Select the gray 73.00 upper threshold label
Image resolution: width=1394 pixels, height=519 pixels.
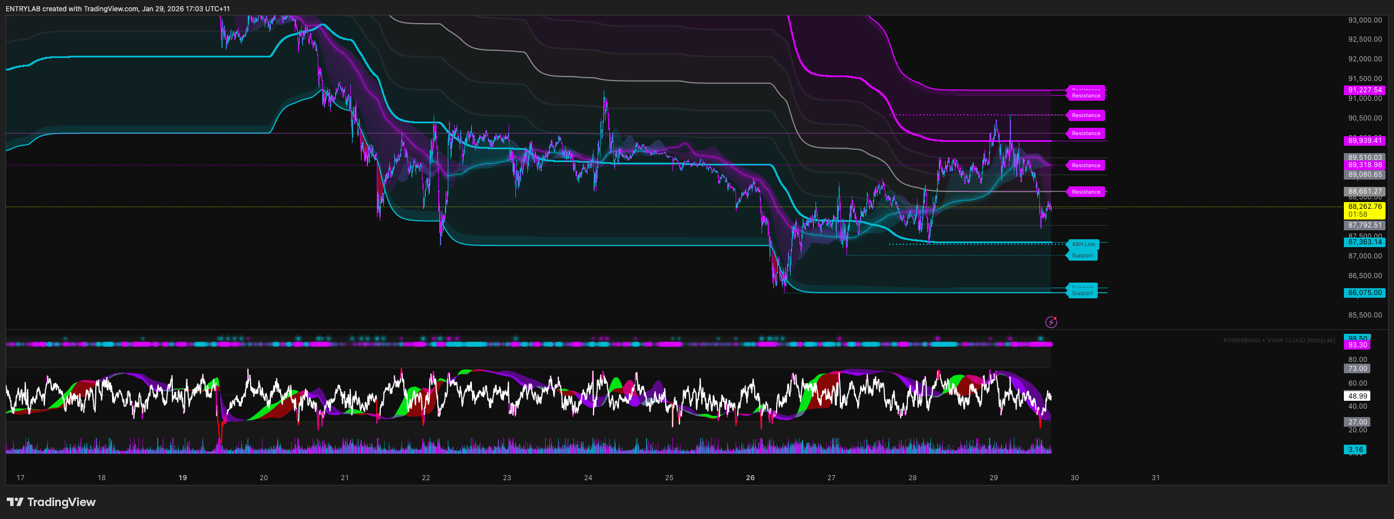(x=1357, y=369)
